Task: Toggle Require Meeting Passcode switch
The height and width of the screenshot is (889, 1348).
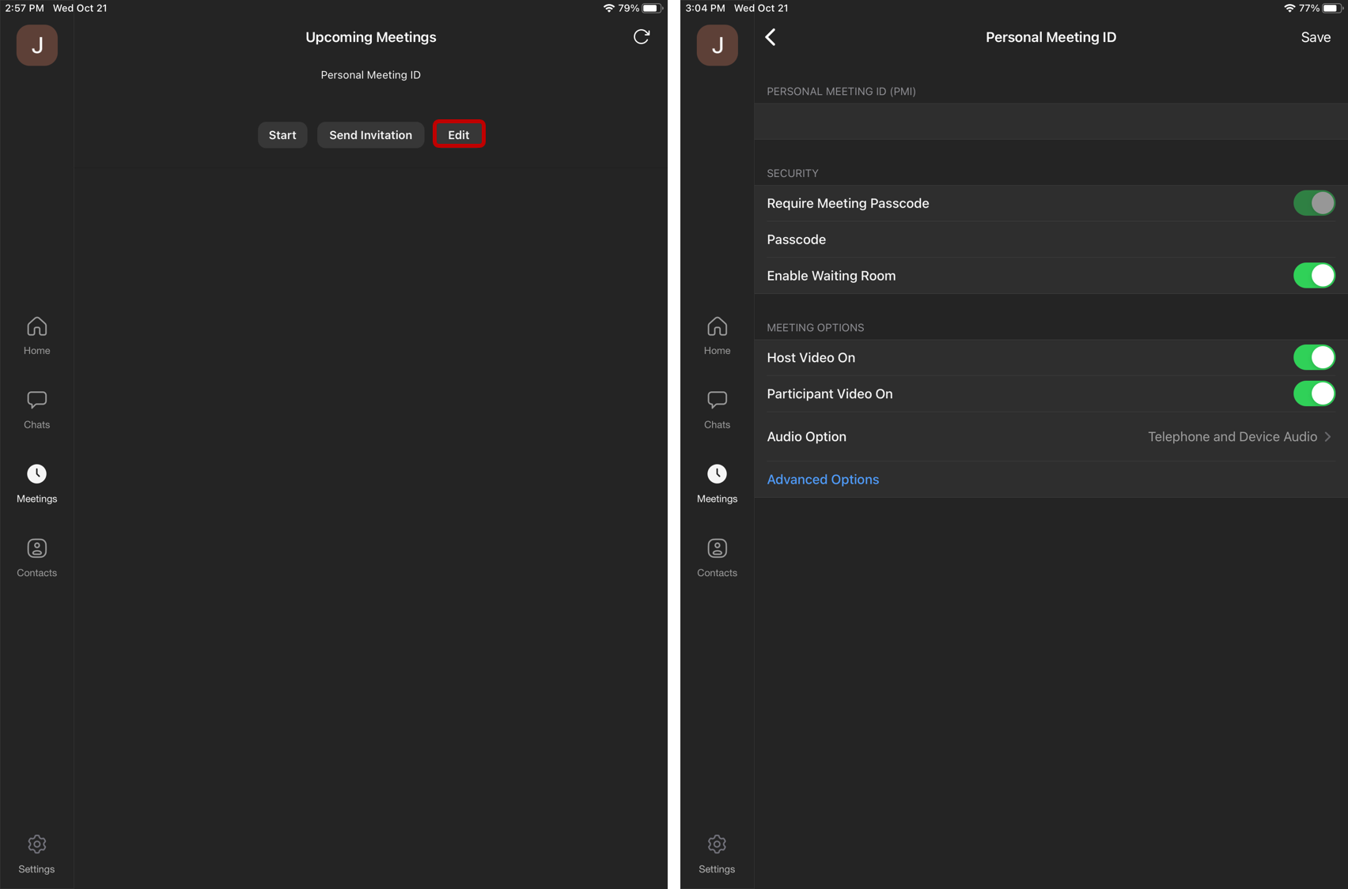Action: point(1314,203)
